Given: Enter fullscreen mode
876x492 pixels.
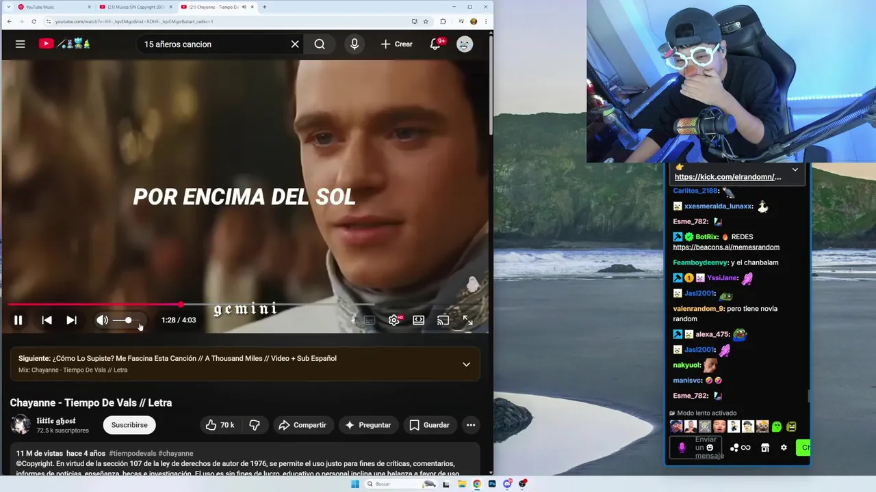Looking at the screenshot, I should (x=468, y=320).
